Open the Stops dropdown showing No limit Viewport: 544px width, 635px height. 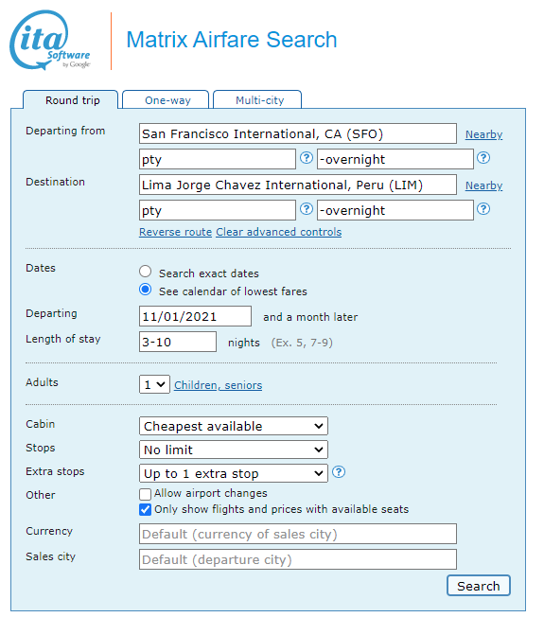coord(234,450)
